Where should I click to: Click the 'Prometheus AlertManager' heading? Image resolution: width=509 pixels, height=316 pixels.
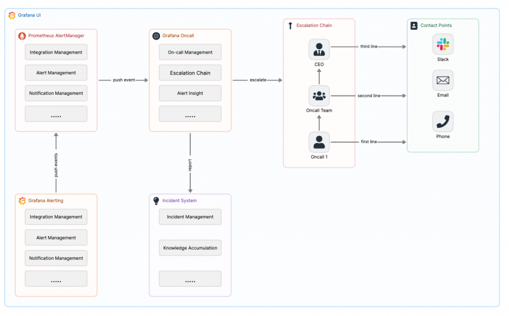(x=56, y=36)
